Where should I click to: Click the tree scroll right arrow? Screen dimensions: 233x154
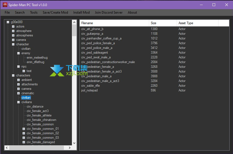pos(69,148)
